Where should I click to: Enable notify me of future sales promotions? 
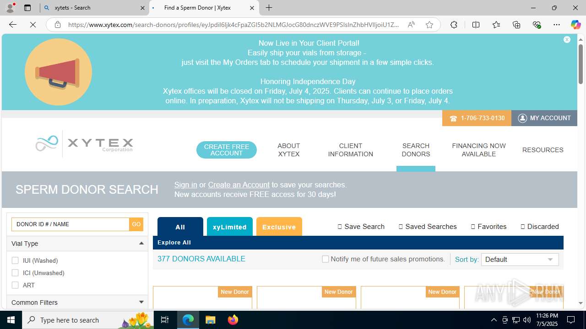326,259
